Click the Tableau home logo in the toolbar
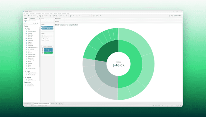206x117 pixels. [25, 16]
